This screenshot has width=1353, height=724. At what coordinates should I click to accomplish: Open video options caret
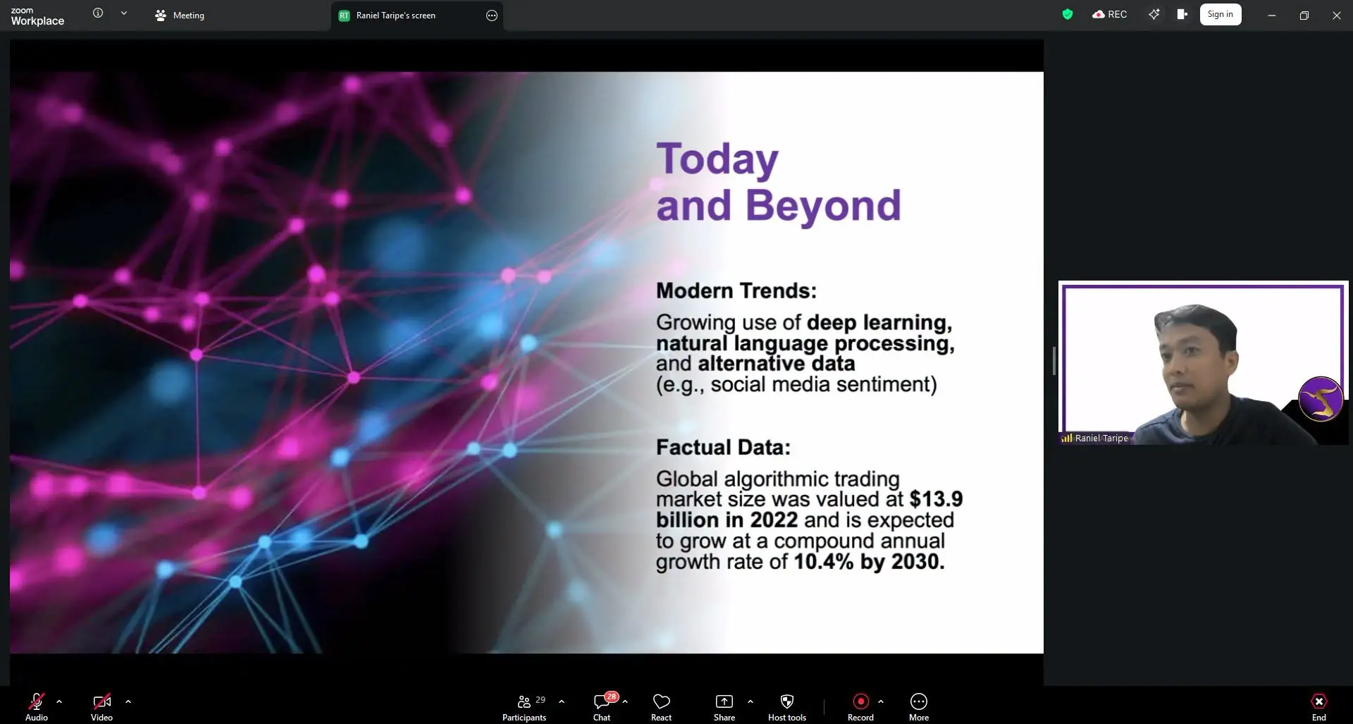[128, 701]
